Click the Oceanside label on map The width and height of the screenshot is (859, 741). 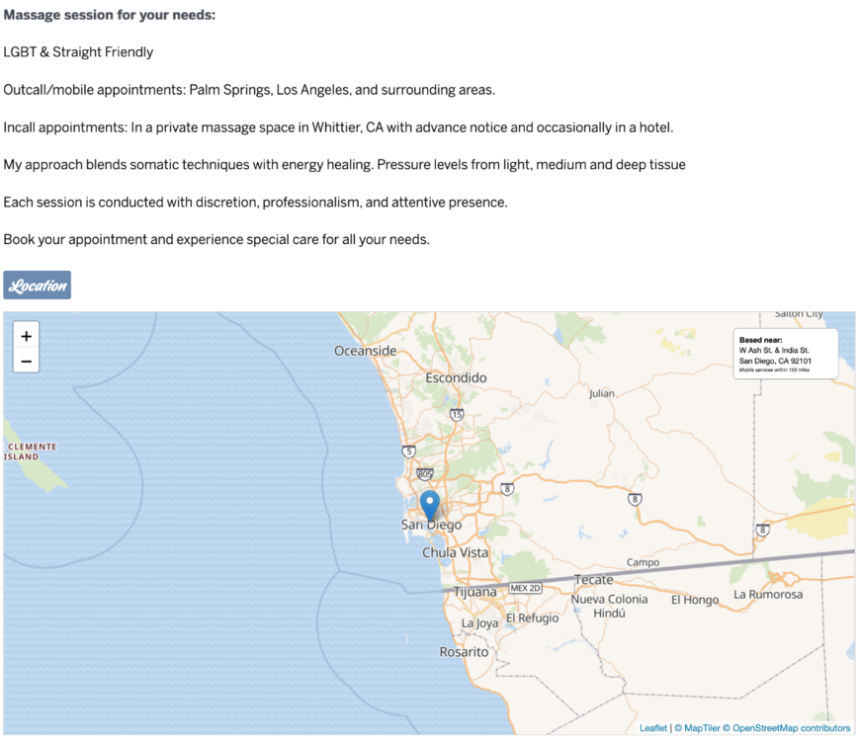365,351
